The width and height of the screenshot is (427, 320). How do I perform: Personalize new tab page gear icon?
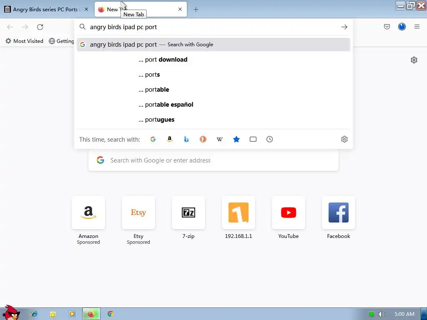[414, 60]
